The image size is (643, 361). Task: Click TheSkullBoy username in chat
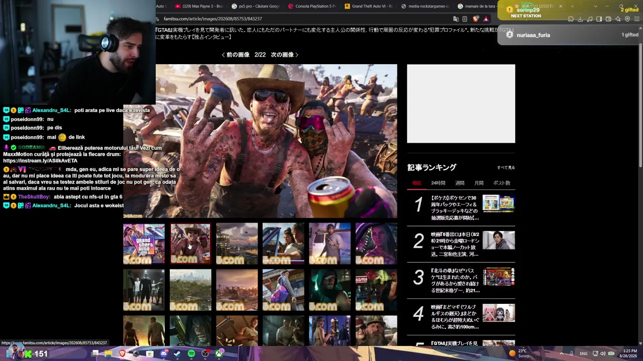[x=34, y=197]
